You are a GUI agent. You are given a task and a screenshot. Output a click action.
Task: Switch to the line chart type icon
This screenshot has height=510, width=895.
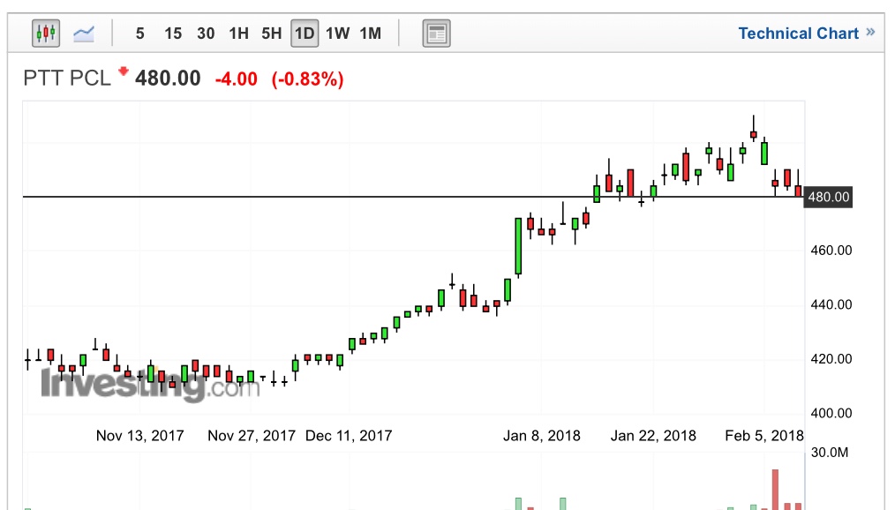(84, 34)
